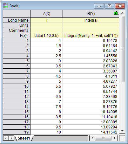
Task: Click formula cell Integral(Myintg, 1, +inf, col("T"))
Action: coord(91,36)
